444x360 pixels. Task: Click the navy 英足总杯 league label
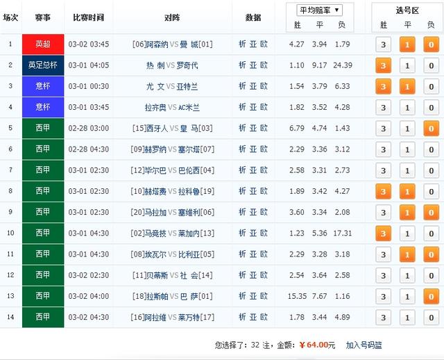(x=43, y=65)
